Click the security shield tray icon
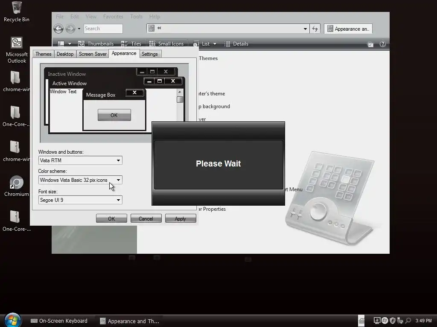Screen dimensions: 437x327 click(393, 321)
